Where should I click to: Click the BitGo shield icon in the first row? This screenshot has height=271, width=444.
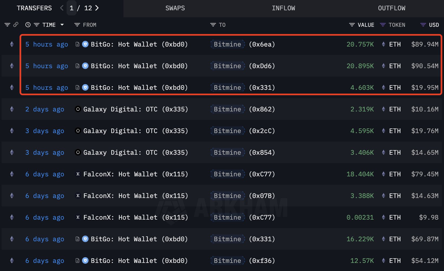[85, 44]
